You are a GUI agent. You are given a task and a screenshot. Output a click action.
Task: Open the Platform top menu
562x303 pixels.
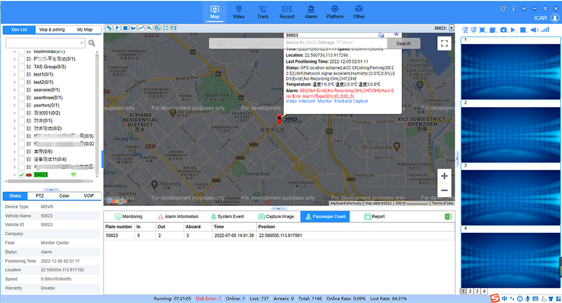pyautogui.click(x=335, y=12)
